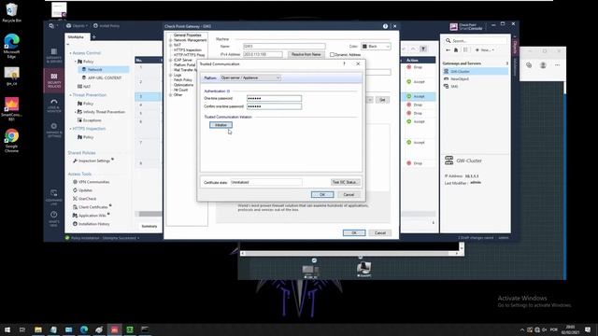This screenshot has width=598, height=336.
Task: Collapse the HTTPS Inspection section
Action: 71,129
